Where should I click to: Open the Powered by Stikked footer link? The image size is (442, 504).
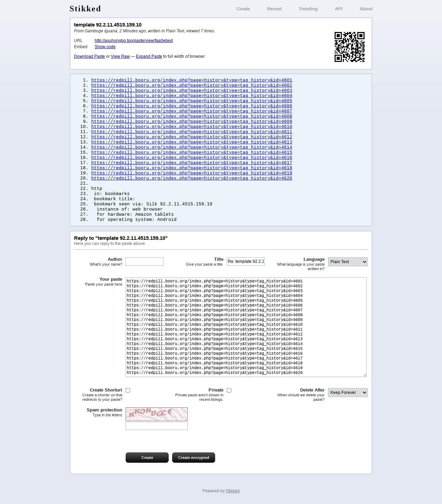232,491
